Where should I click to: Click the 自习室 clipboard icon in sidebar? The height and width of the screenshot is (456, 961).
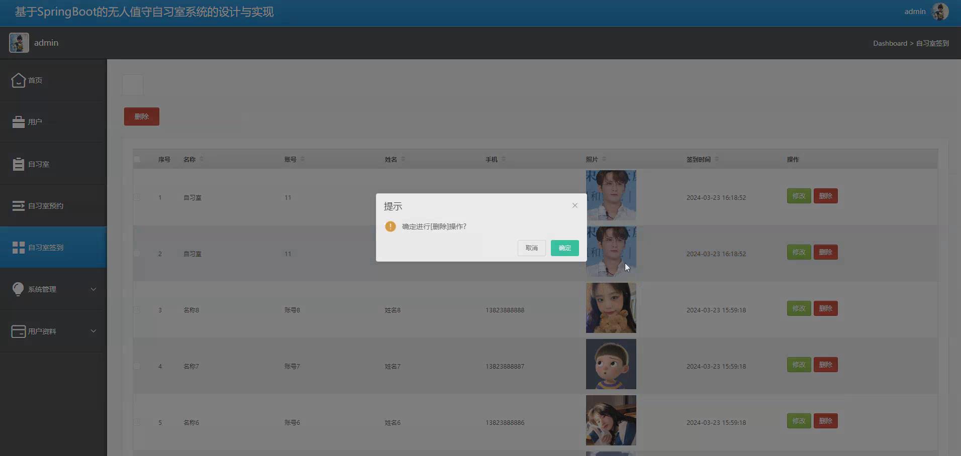click(19, 164)
